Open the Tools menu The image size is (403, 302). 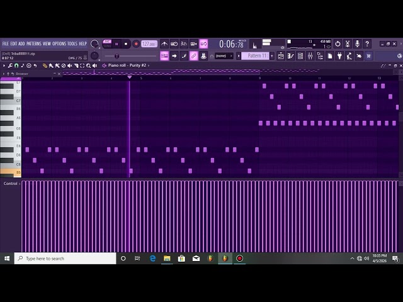point(72,43)
